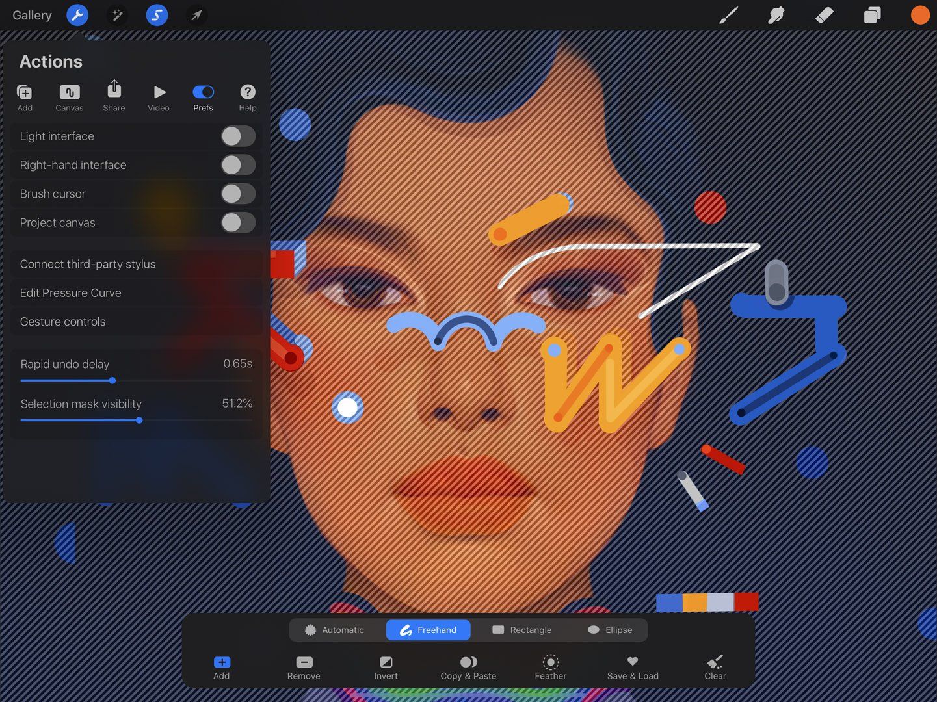Switch to Automatic selection mode

click(336, 629)
